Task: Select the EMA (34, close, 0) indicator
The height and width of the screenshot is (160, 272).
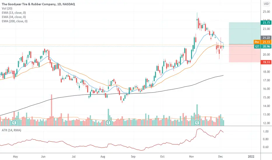Action: coord(14,17)
